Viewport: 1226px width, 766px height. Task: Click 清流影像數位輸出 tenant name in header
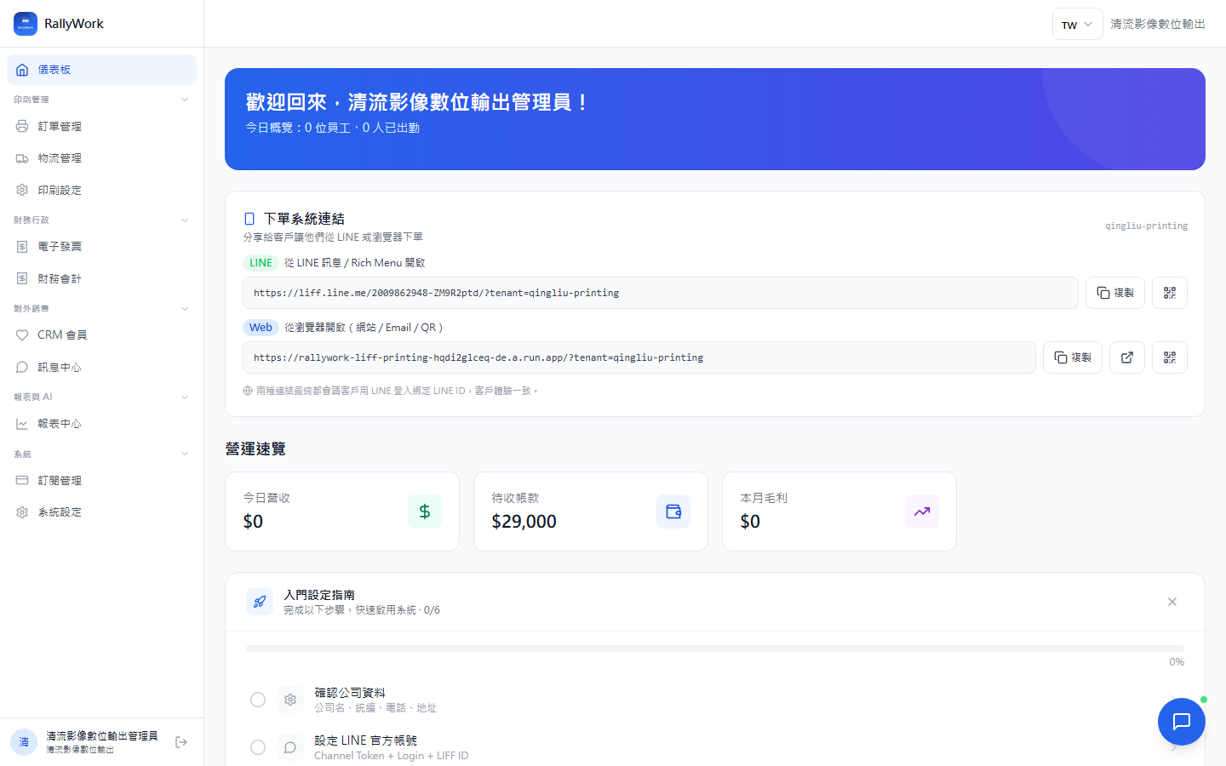1158,25
